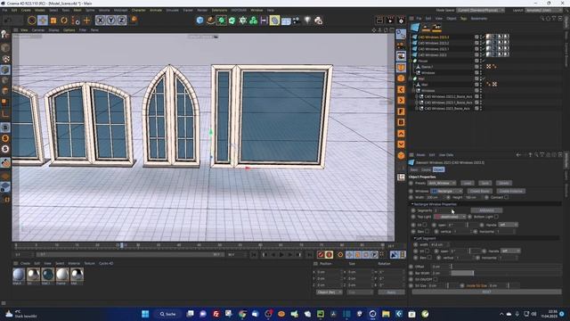Viewport: 570px width, 321px height.
Task: Toggle the layer box of C4D Windows 2023.3
Action: point(476,37)
